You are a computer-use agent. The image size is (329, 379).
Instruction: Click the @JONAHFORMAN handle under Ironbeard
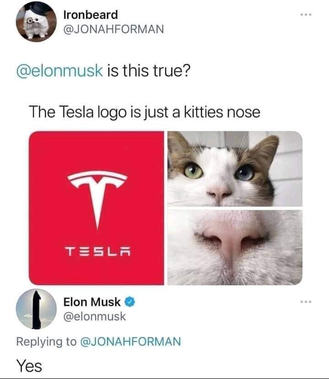[x=113, y=29]
